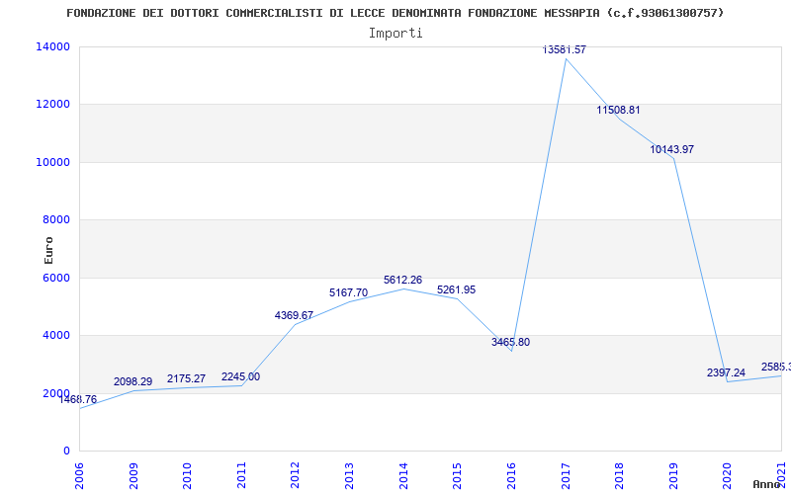
Task: Click the Fondazione Messapia chart title
Action: (x=395, y=13)
